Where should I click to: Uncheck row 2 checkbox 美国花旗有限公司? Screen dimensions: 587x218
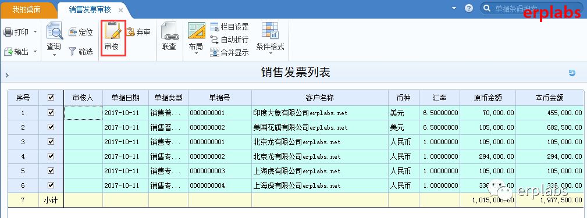click(x=51, y=127)
